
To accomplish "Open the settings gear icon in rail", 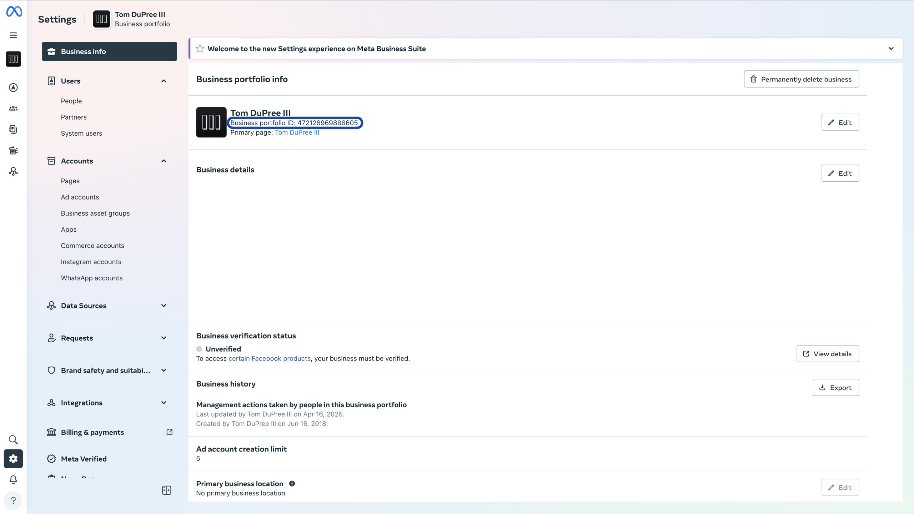I will pyautogui.click(x=13, y=459).
